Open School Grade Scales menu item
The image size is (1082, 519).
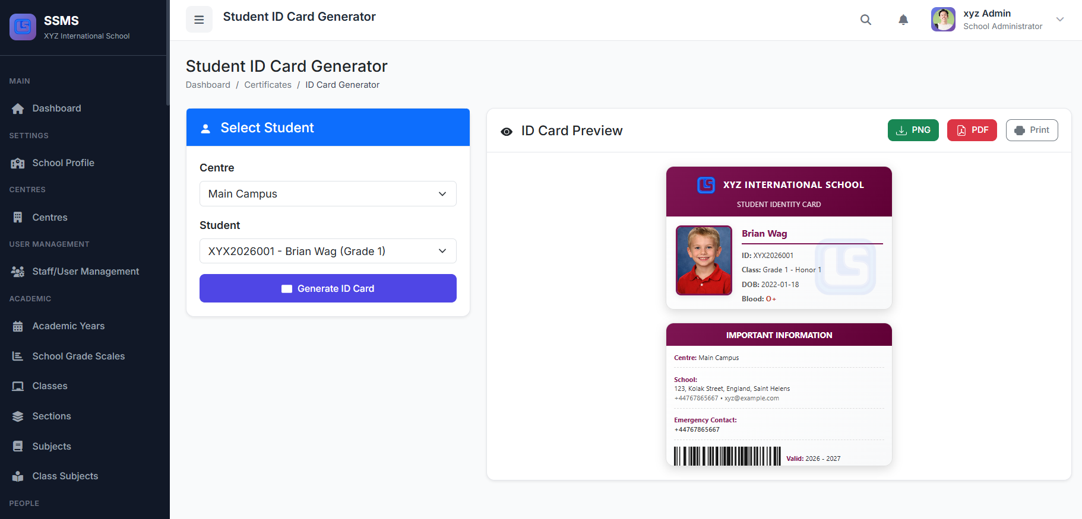pyautogui.click(x=78, y=356)
